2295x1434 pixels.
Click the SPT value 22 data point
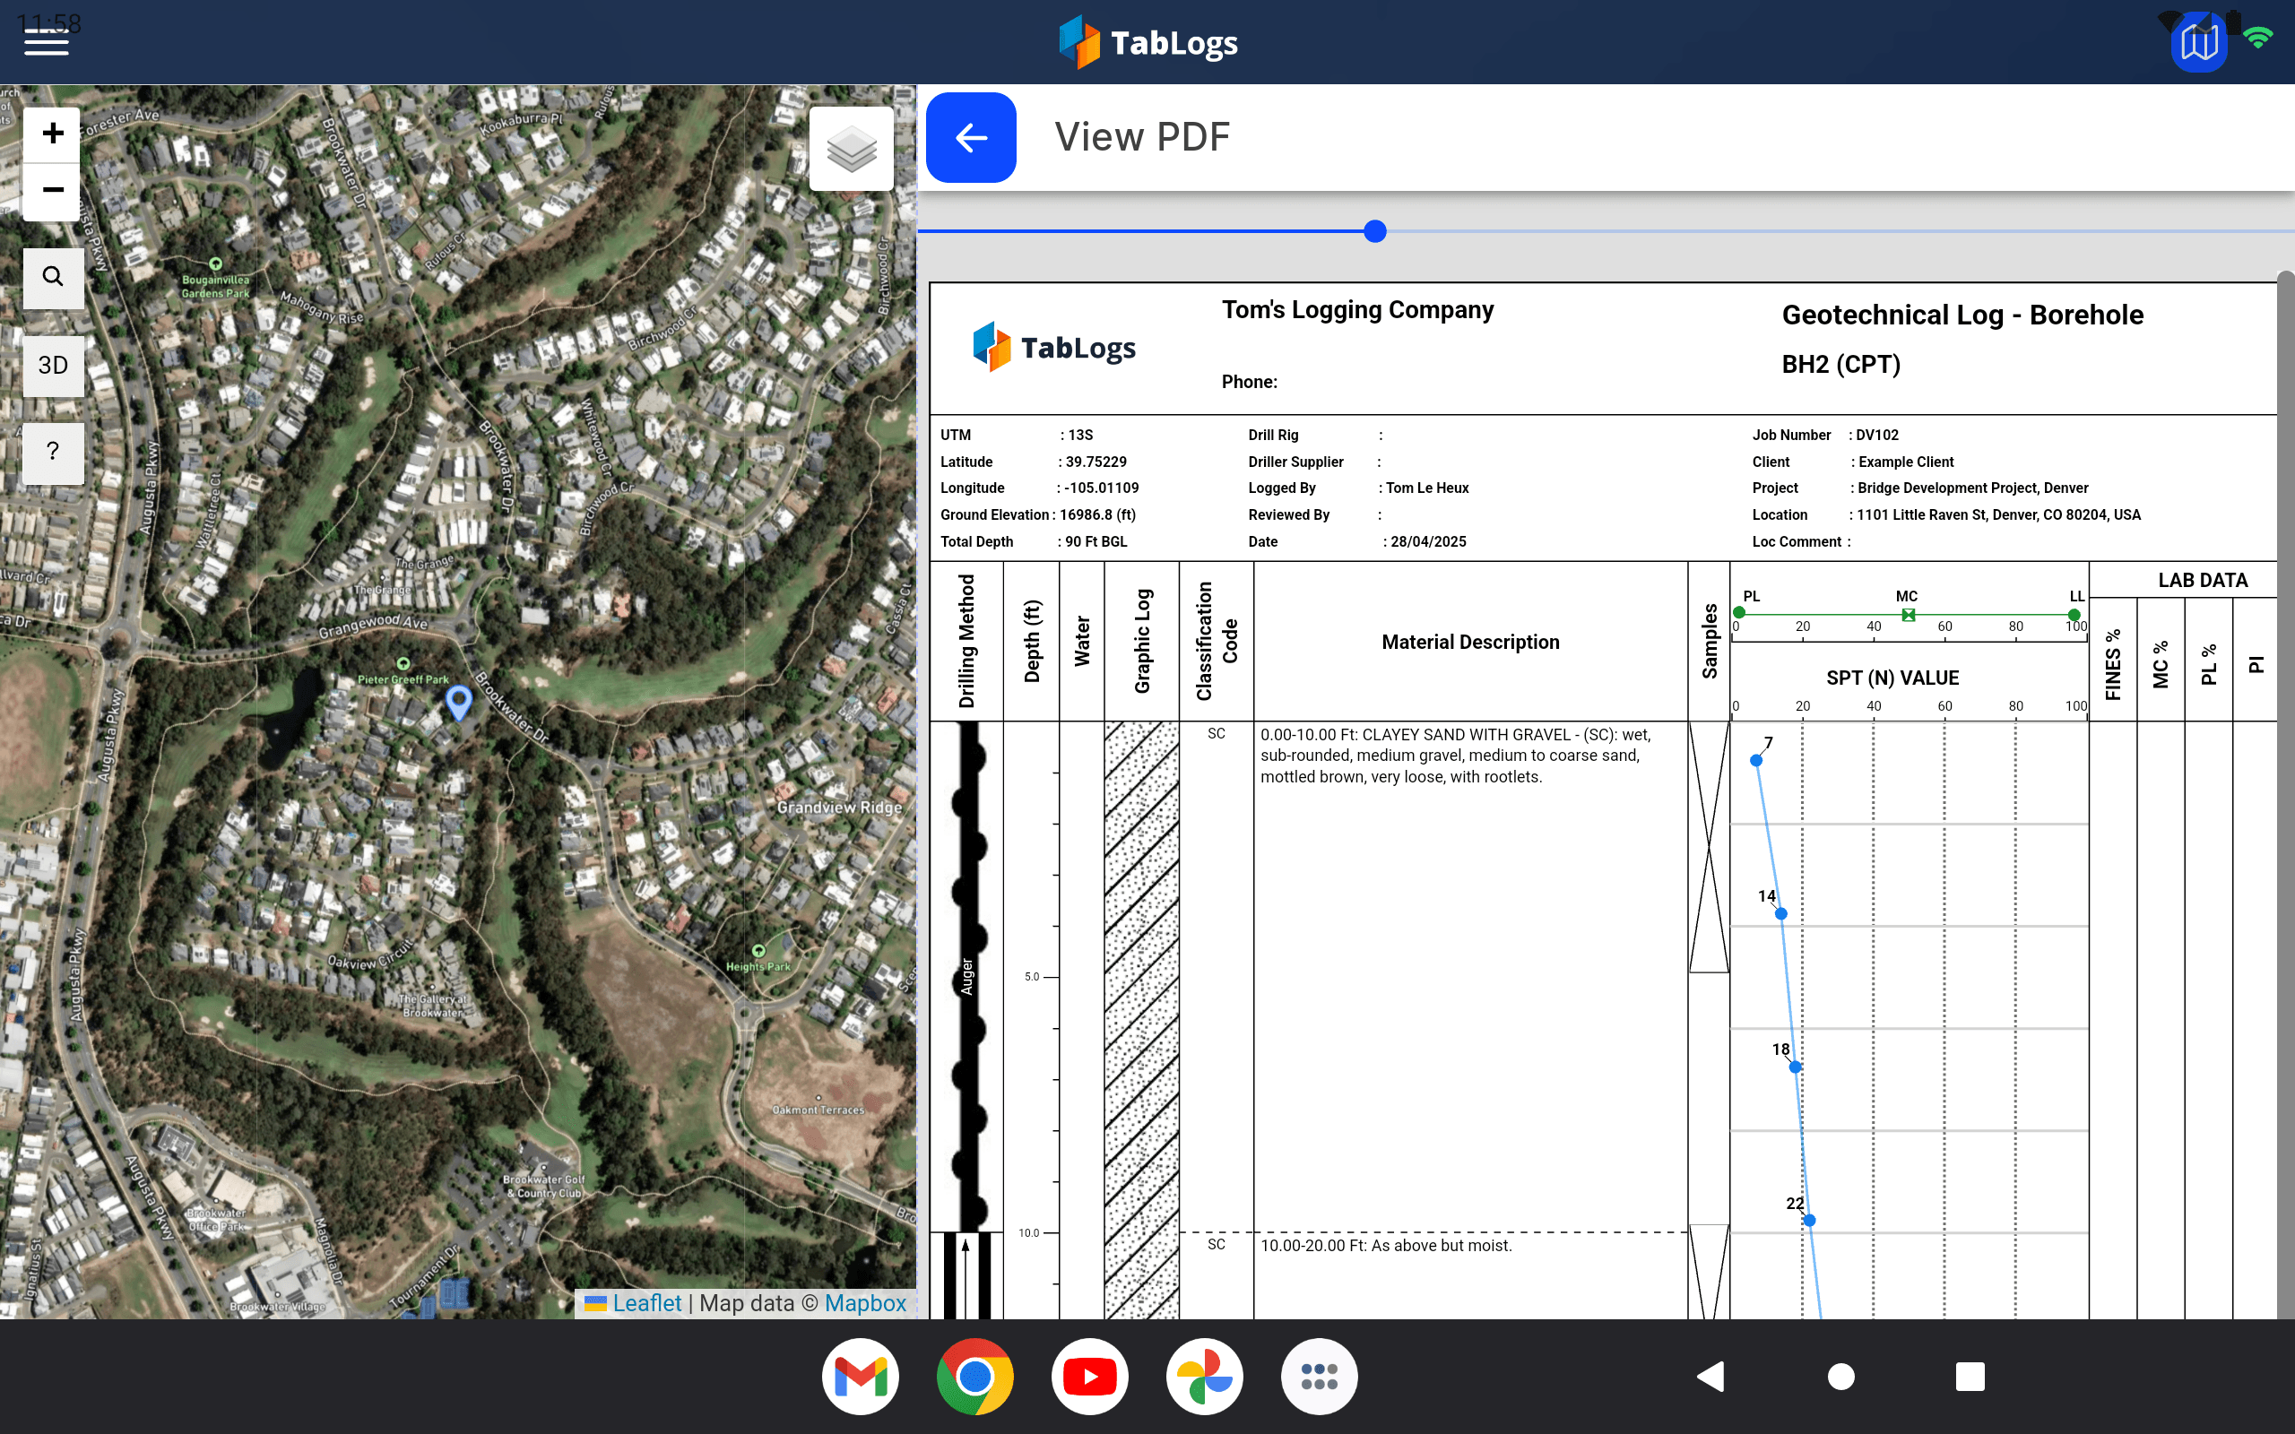tap(1809, 1221)
